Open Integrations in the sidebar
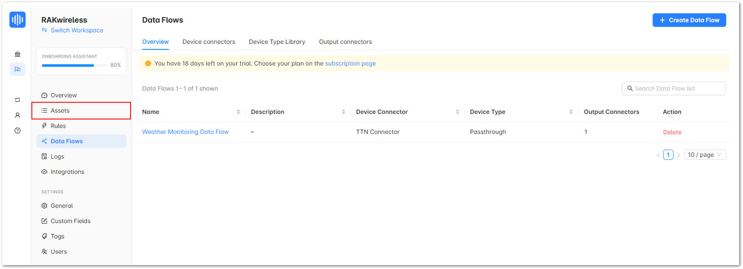The width and height of the screenshot is (743, 269). [81, 172]
